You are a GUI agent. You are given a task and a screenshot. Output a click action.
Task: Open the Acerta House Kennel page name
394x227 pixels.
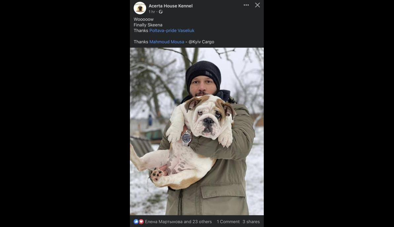click(x=170, y=5)
